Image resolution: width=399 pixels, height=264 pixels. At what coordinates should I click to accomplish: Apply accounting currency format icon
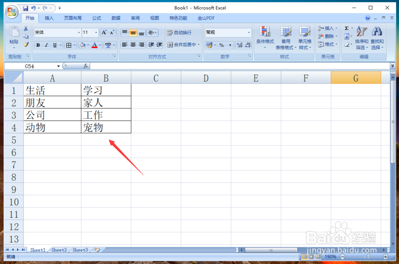pos(209,45)
